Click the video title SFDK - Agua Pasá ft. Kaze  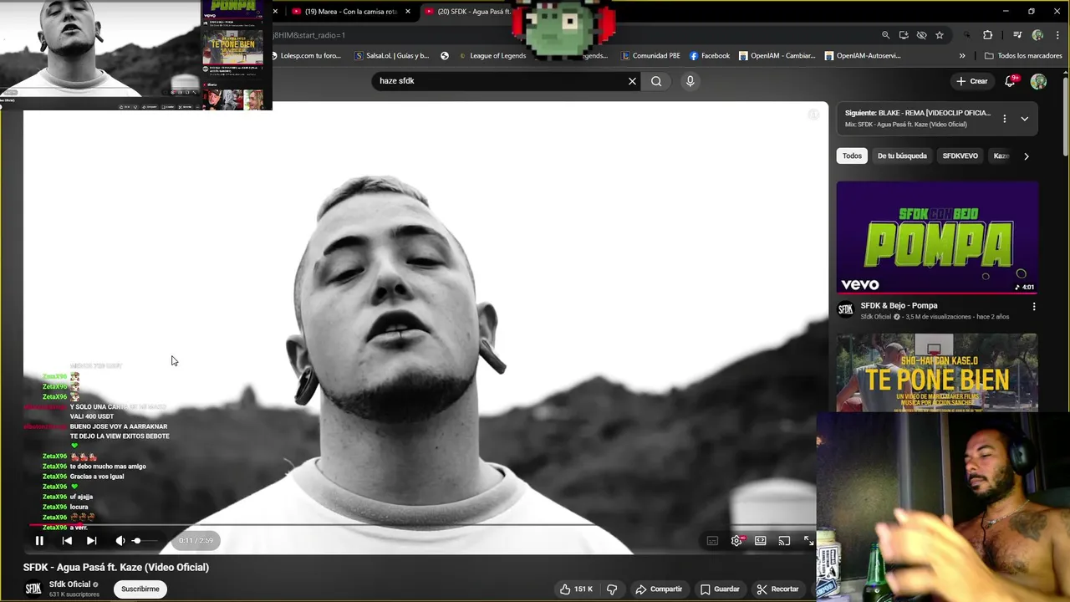116,567
